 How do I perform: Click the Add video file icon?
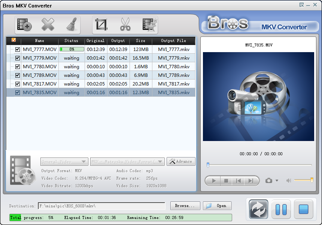point(24,25)
